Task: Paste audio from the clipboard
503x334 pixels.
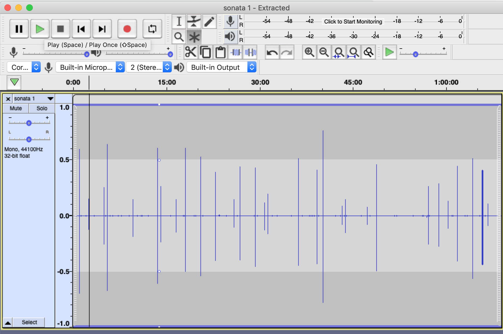Action: 220,52
